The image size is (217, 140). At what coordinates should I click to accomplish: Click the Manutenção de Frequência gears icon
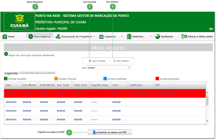[x=58, y=37]
